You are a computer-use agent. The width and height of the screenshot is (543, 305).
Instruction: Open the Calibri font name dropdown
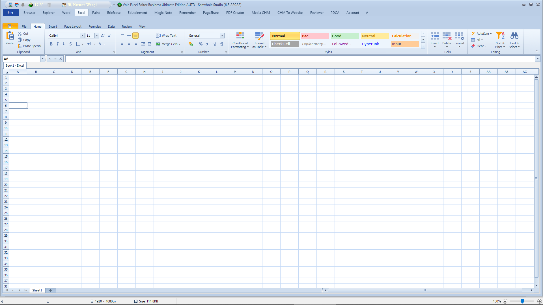(x=82, y=36)
